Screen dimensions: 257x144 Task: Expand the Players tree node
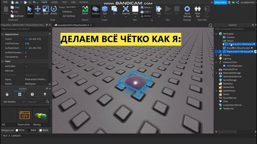point(216,55)
